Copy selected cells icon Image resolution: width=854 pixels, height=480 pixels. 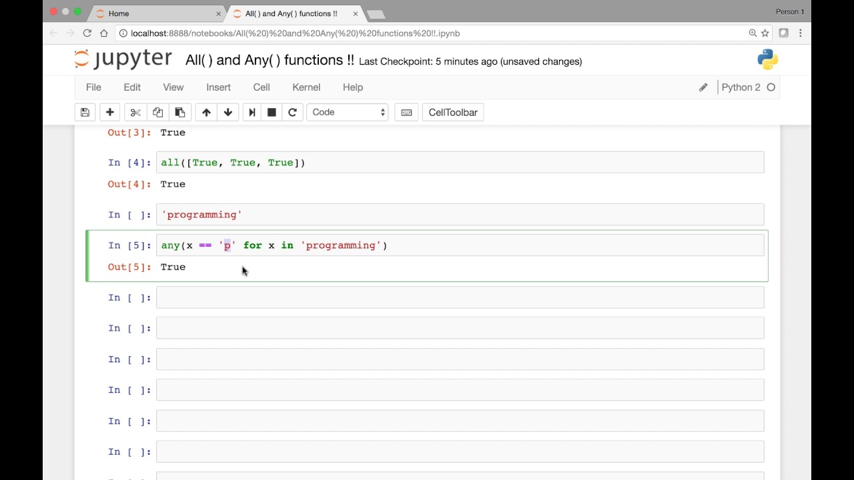click(x=157, y=112)
